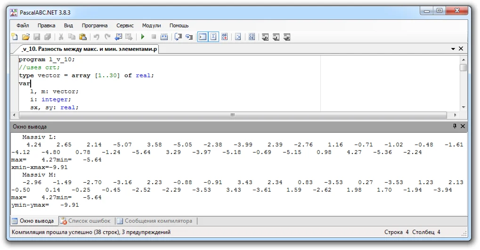
Task: Open a file using the folder icon
Action: (x=25, y=37)
